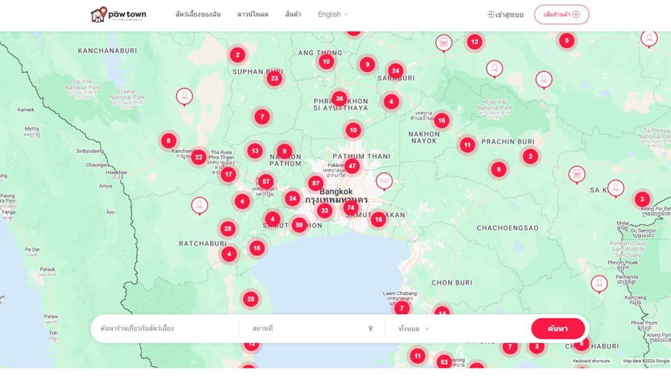
Task: Open the 22 cluster near Kanchanaburi town
Action: point(199,157)
